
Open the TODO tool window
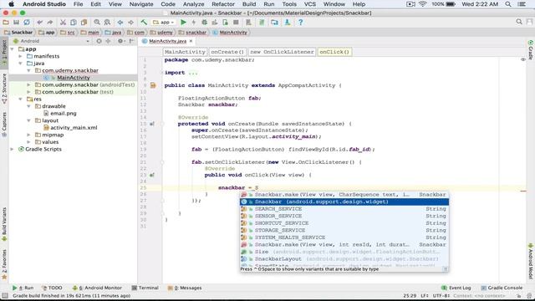52,288
